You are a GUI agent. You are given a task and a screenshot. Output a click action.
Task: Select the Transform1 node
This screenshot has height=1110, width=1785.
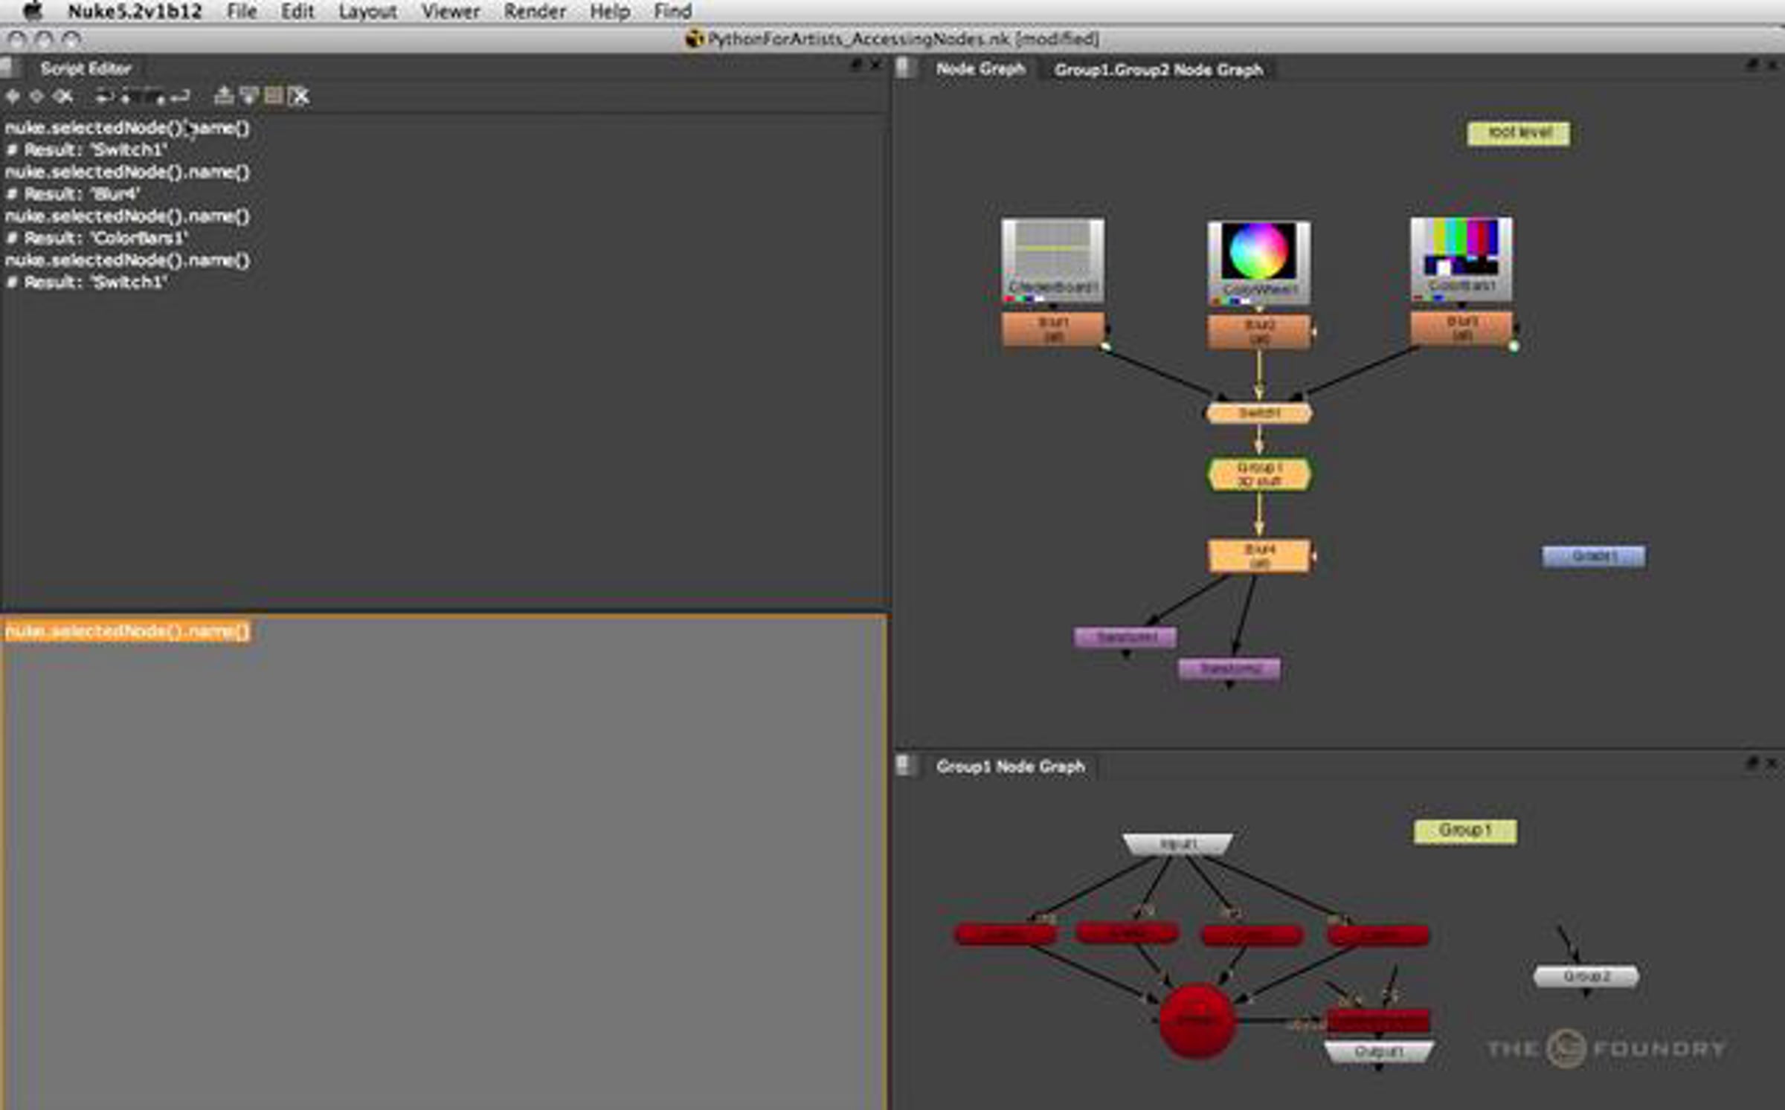pos(1125,638)
